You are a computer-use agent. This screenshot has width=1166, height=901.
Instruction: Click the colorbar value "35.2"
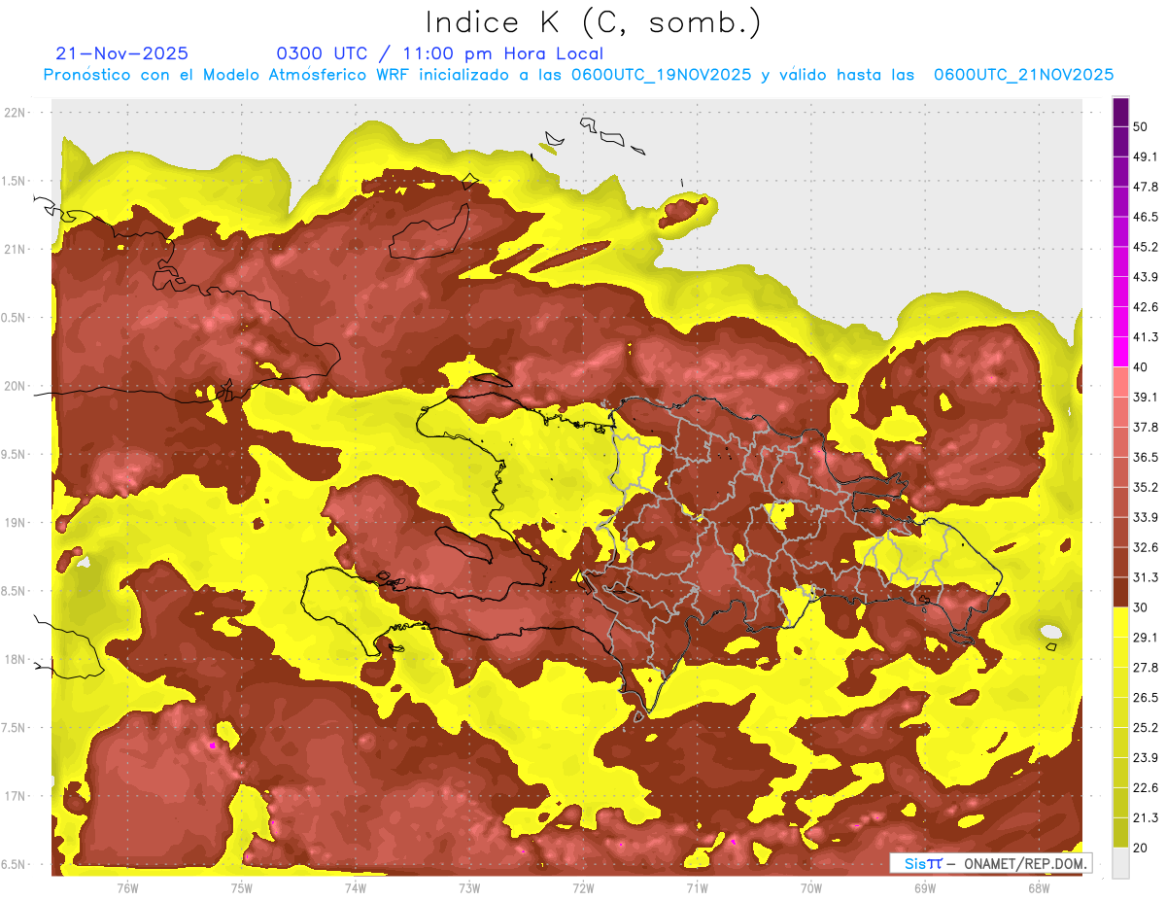pyautogui.click(x=1145, y=487)
